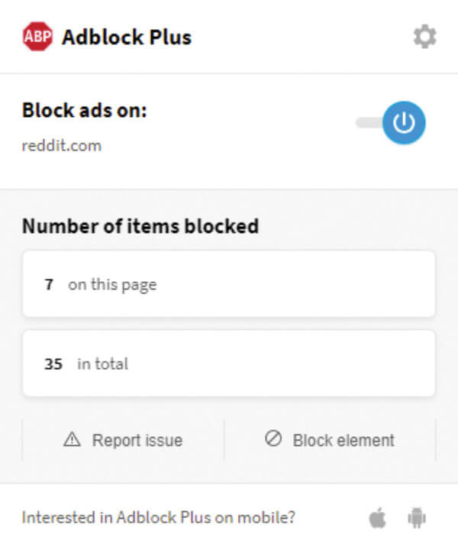Image resolution: width=458 pixels, height=550 pixels.
Task: Click the Adblock Plus title text
Action: tap(126, 37)
